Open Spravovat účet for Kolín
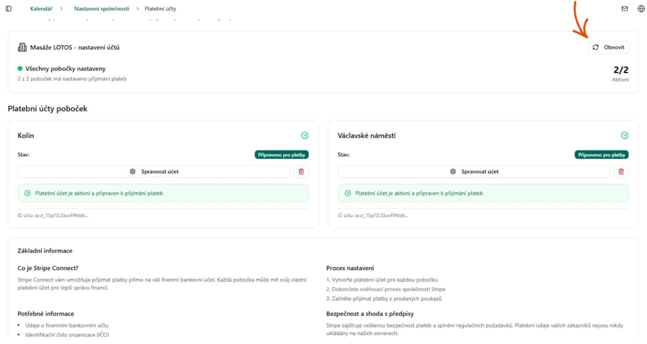 [154, 172]
